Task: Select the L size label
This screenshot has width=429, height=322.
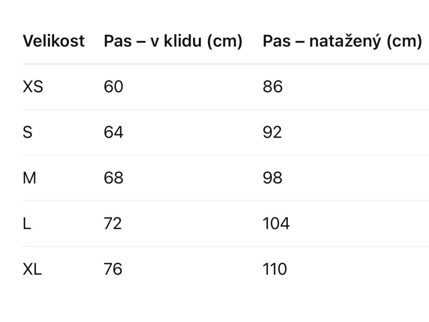Action: pyautogui.click(x=27, y=224)
